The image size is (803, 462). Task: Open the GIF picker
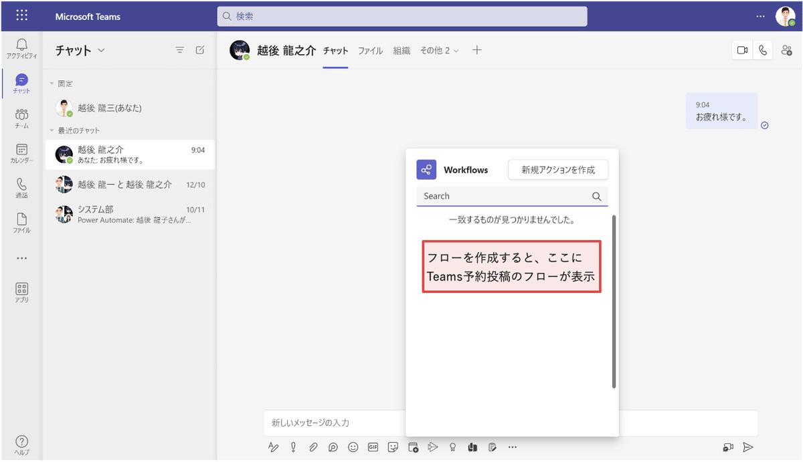[373, 447]
